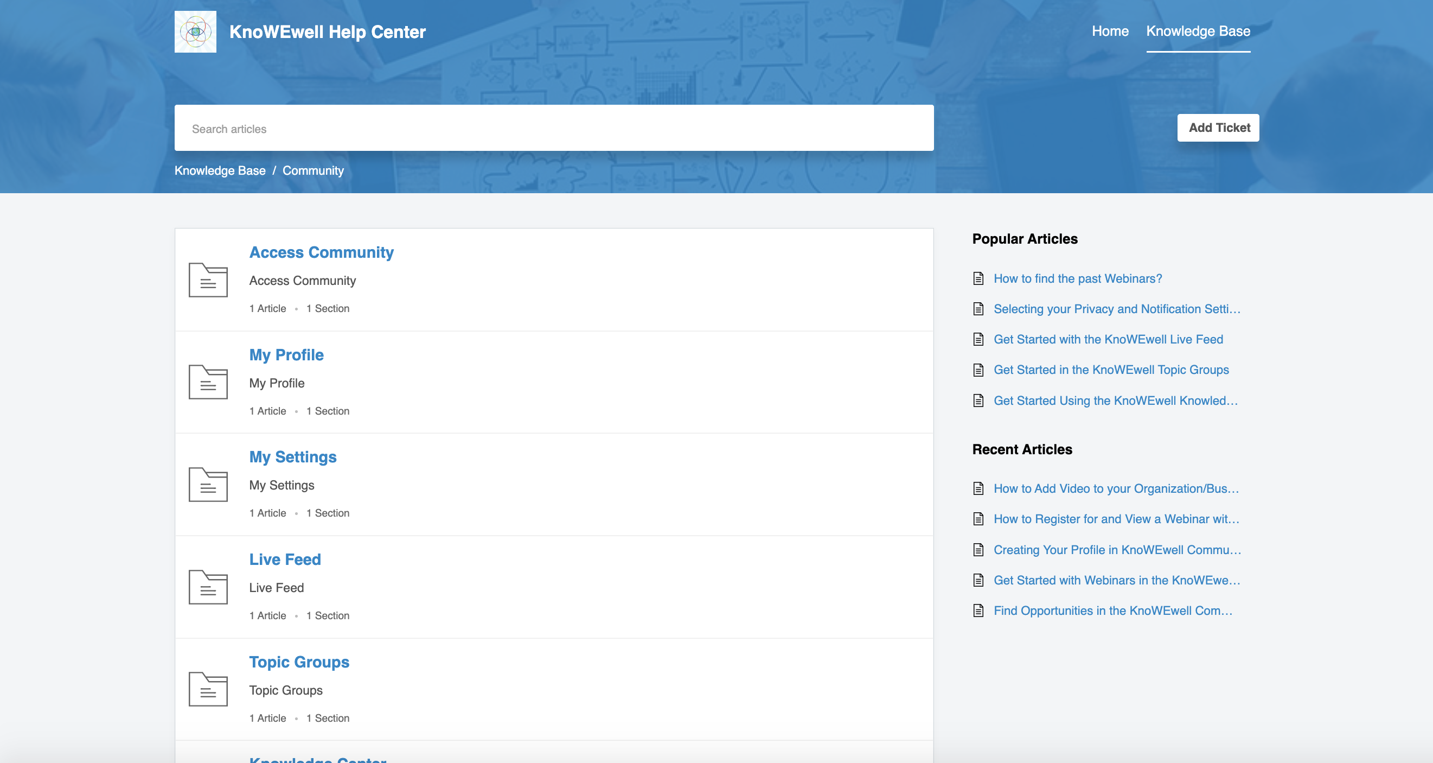This screenshot has width=1433, height=763.
Task: Open the Live Feed category heading
Action: pos(285,560)
